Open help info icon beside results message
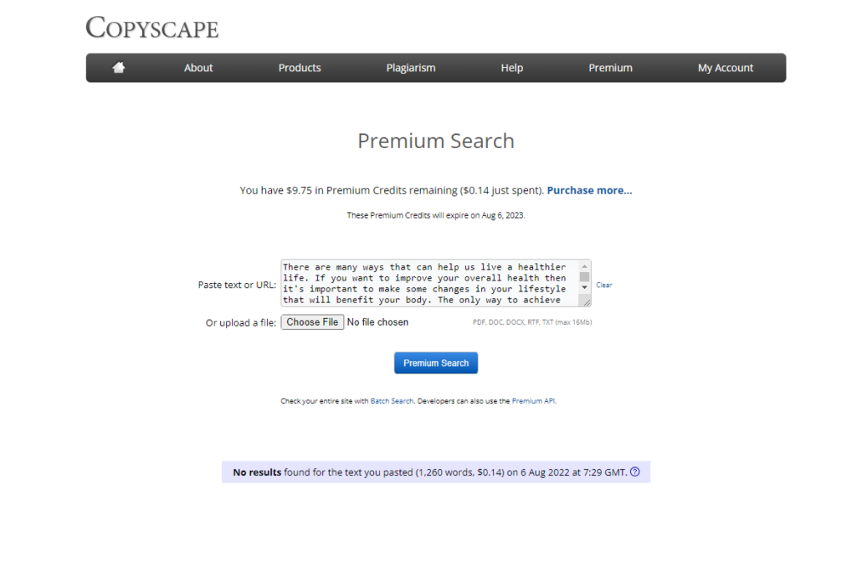 tap(634, 472)
